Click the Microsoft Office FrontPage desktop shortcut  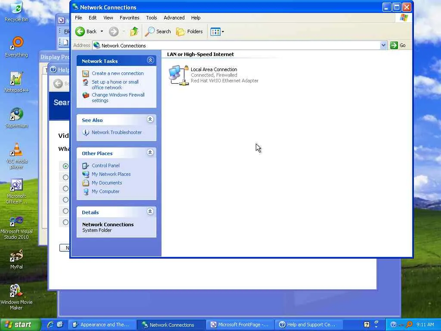(x=17, y=191)
